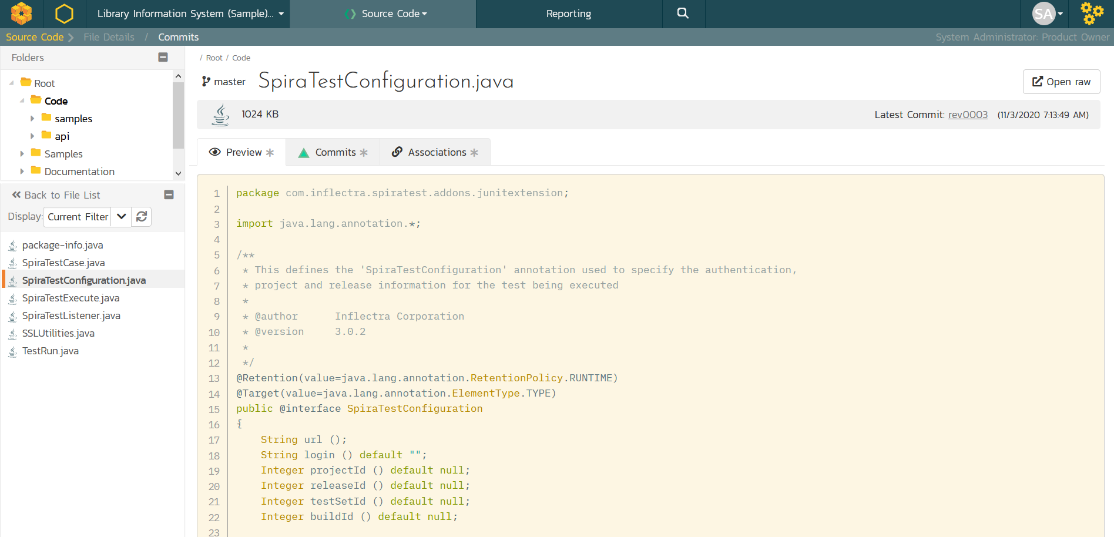Expand the Documentation folder
This screenshot has height=537, width=1114.
pyautogui.click(x=22, y=172)
